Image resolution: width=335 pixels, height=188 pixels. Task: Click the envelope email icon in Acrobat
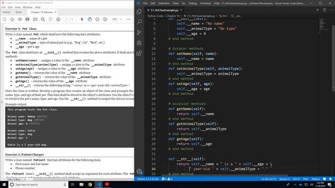35,19
